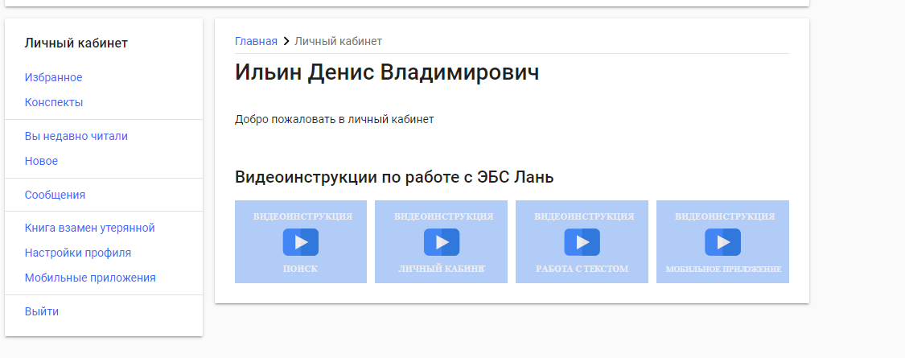Click the Личный кабинет breadcrumb text
905x358 pixels.
pyautogui.click(x=338, y=41)
